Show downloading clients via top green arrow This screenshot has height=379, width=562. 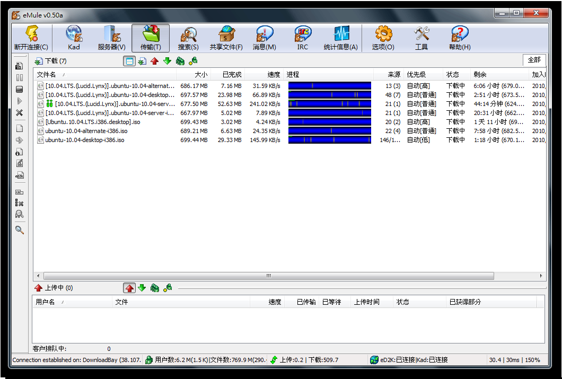pyautogui.click(x=167, y=61)
